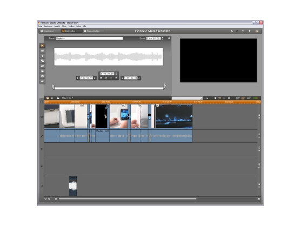The height and width of the screenshot is (226, 301).
Task: Click folder icon beside Mein Film title
Action: point(58,98)
